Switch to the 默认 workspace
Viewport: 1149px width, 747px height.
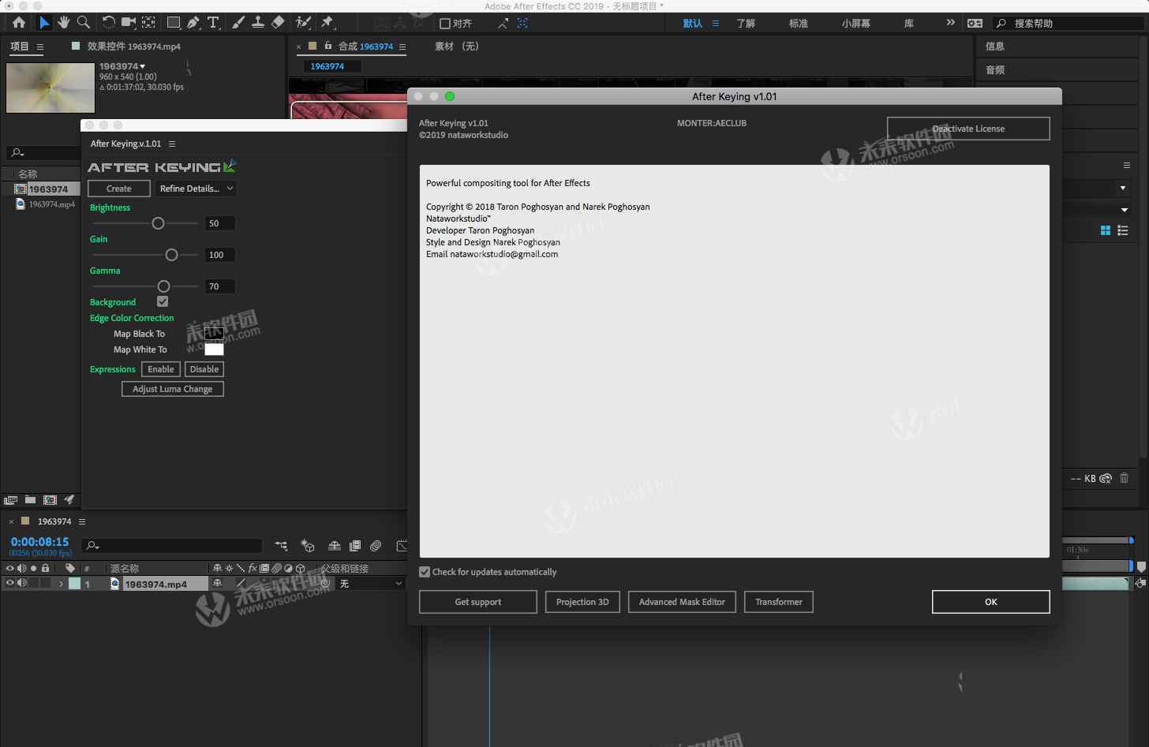click(693, 24)
